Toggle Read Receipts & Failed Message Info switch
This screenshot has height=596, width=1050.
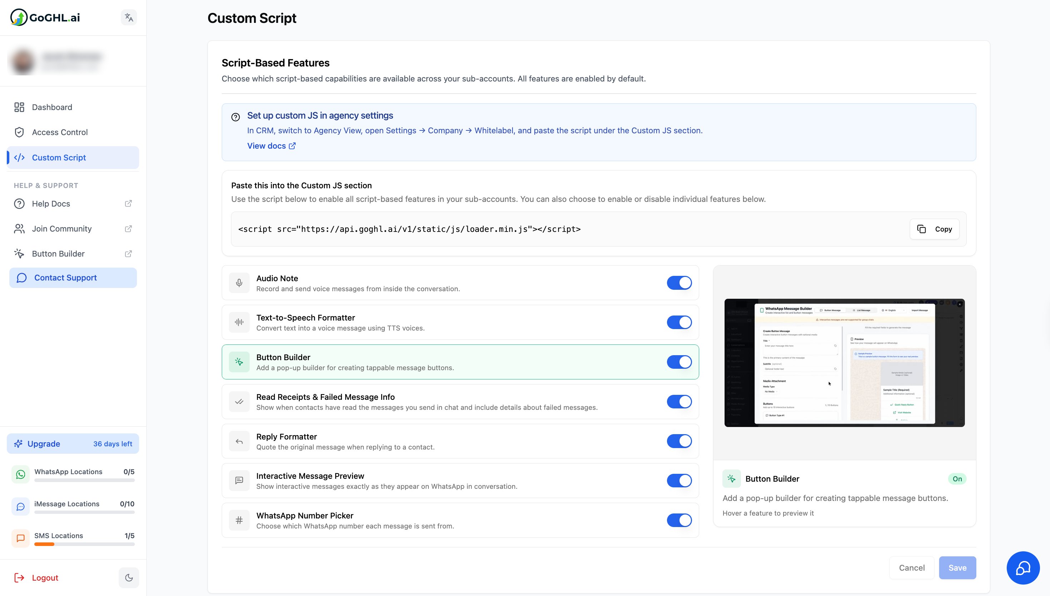(679, 402)
